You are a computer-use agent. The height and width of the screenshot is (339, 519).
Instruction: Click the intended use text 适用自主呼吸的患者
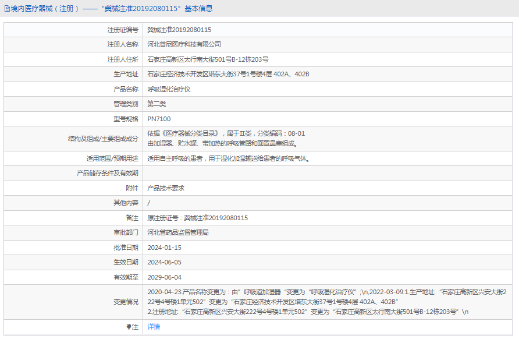coord(227,158)
